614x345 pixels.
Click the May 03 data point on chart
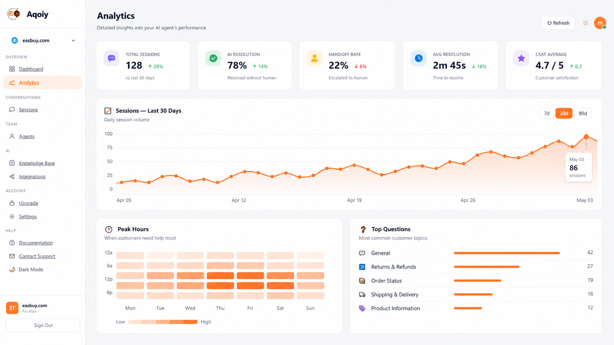[586, 137]
